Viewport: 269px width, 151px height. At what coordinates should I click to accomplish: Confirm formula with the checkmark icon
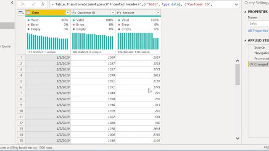pyautogui.click(x=34, y=4)
